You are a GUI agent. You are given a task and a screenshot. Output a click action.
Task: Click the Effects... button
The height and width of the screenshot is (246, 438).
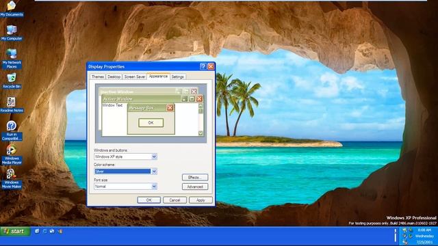coord(195,178)
